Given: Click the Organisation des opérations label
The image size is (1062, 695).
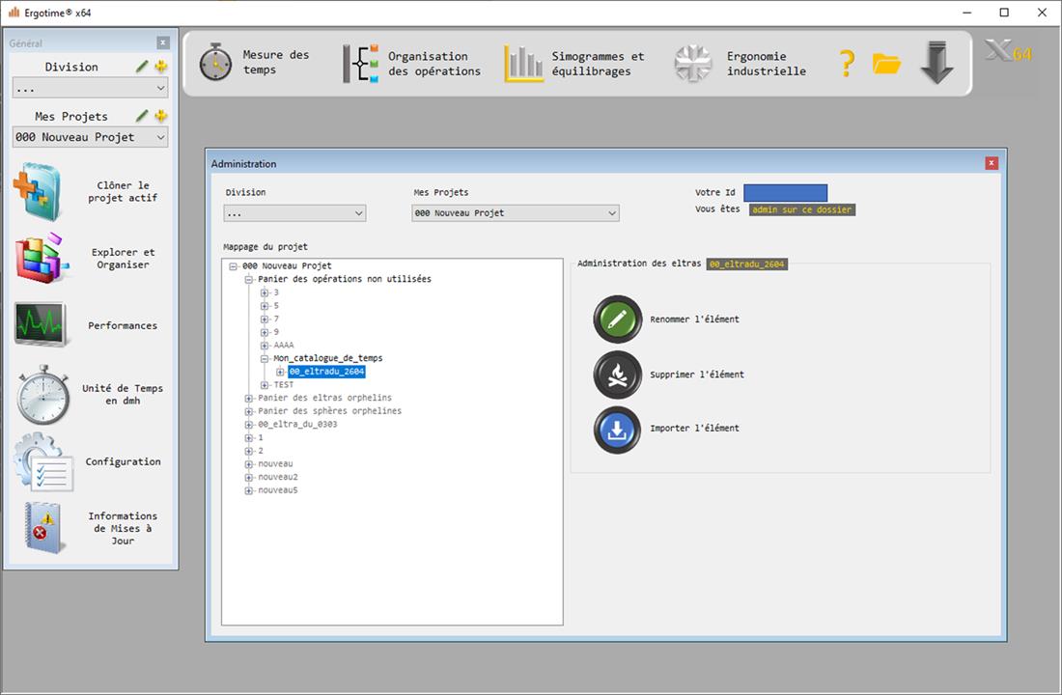Looking at the screenshot, I should tap(434, 64).
